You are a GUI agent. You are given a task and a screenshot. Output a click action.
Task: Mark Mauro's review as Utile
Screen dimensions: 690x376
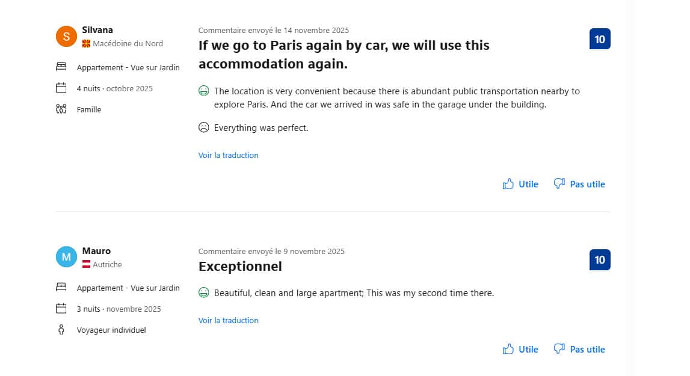tap(528, 349)
